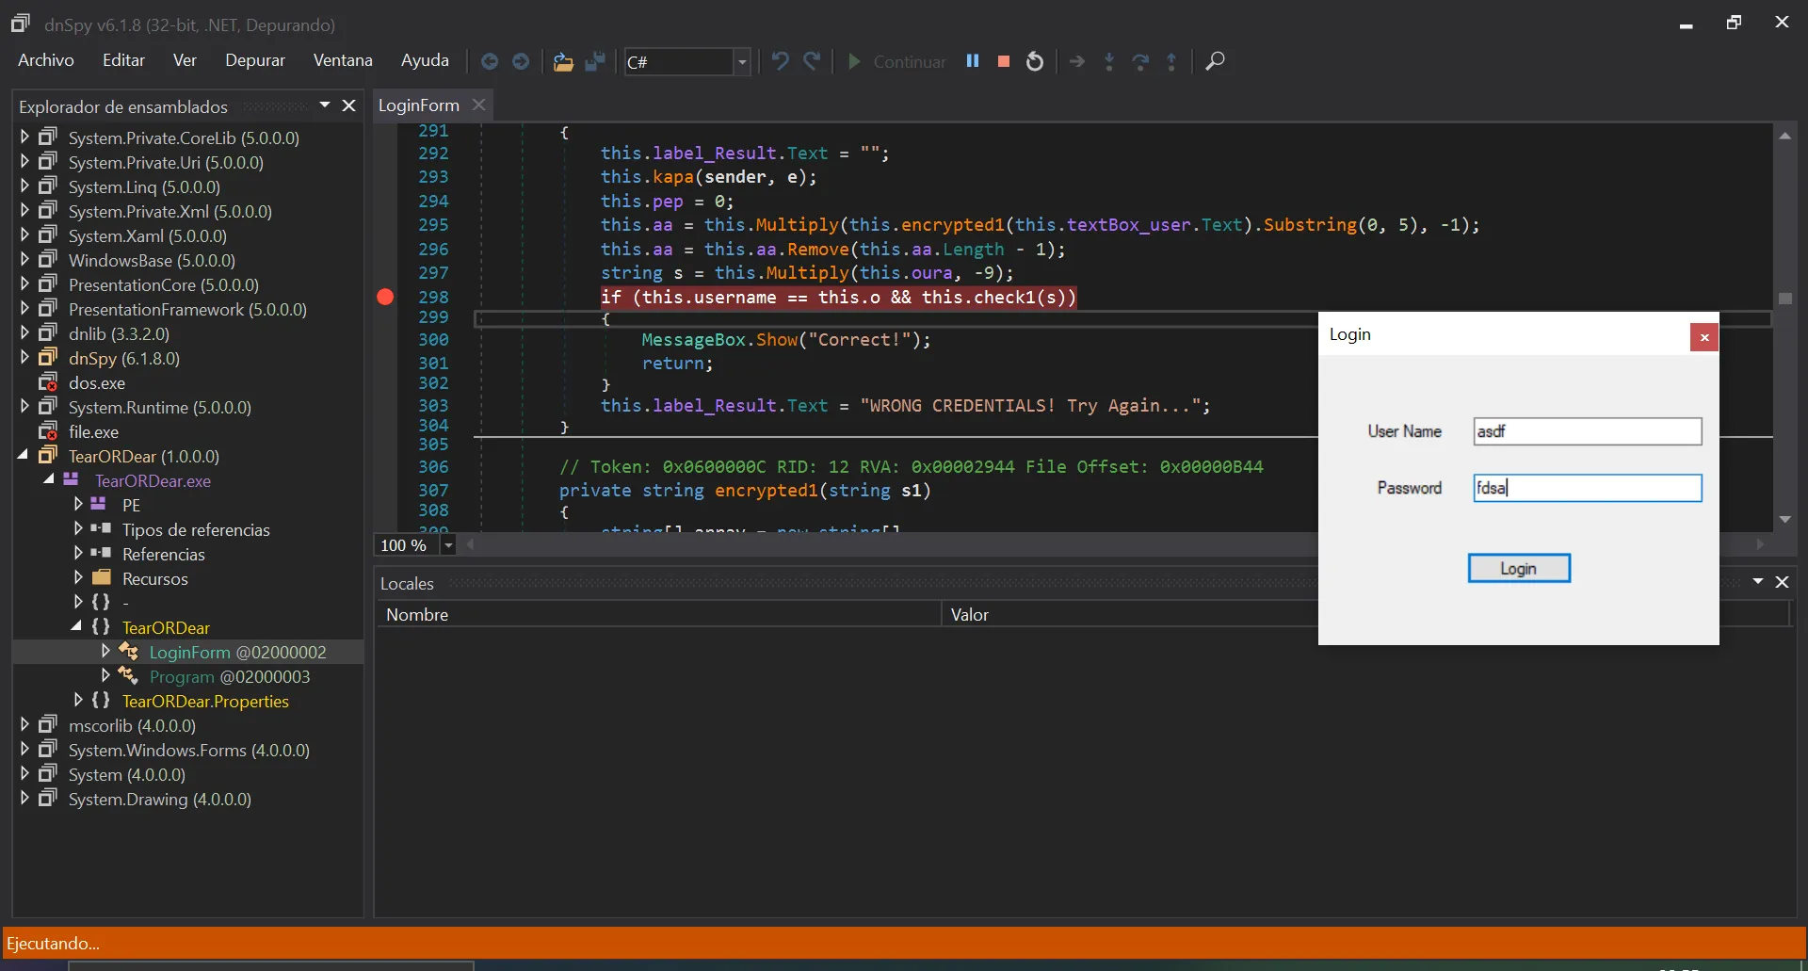Image resolution: width=1808 pixels, height=971 pixels.
Task: Open a file with the folder icon
Action: 563,61
